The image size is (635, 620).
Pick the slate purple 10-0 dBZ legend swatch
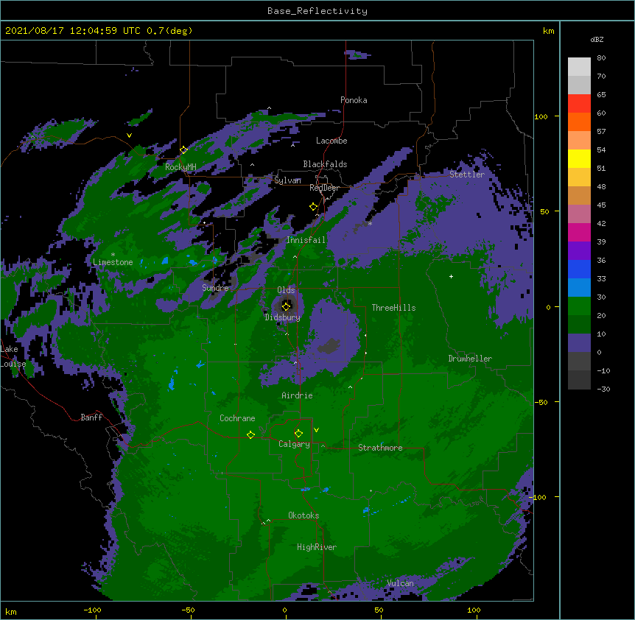[x=579, y=343]
